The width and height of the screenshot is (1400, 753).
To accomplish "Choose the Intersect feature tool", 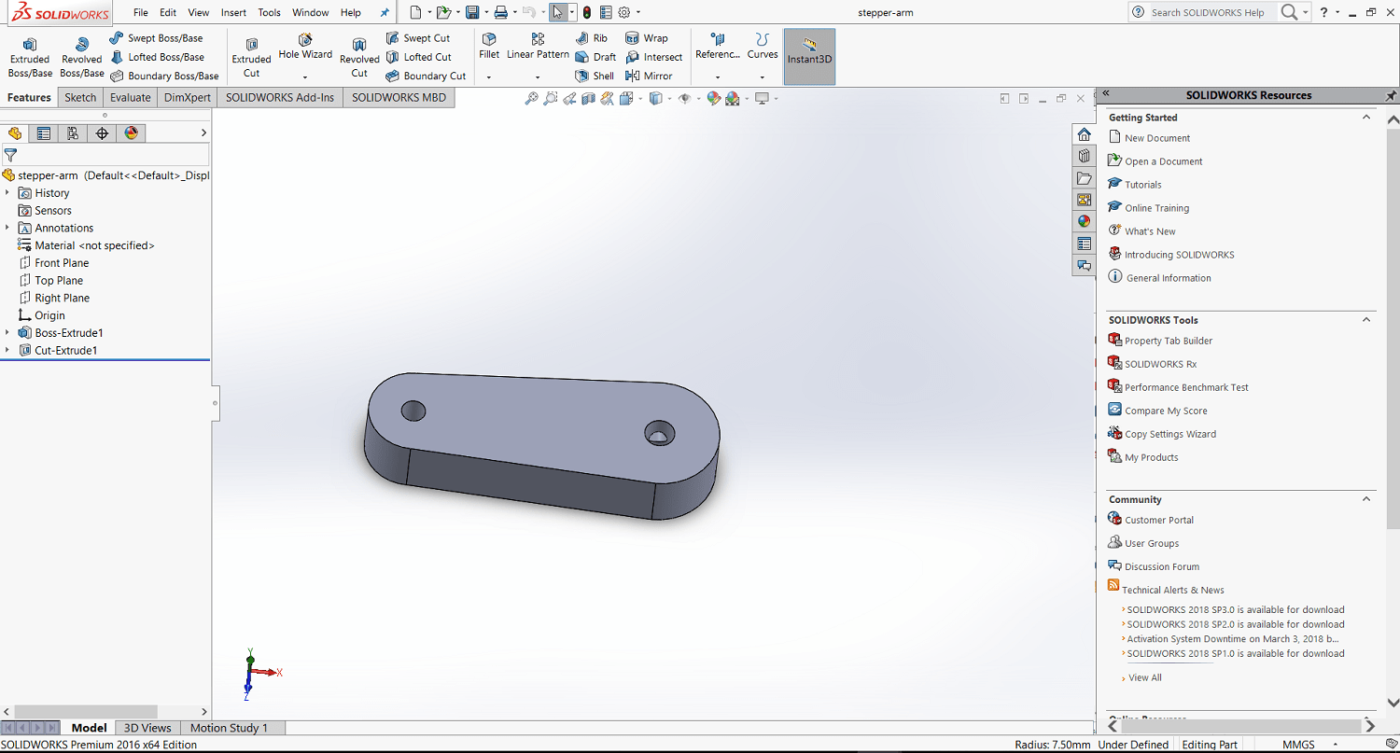I will tap(654, 57).
